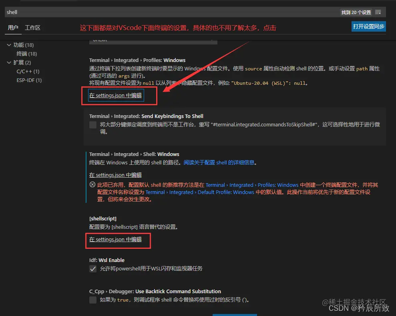The width and height of the screenshot is (396, 316).
Task: Click the 打开设置同步 button
Action: [368, 26]
